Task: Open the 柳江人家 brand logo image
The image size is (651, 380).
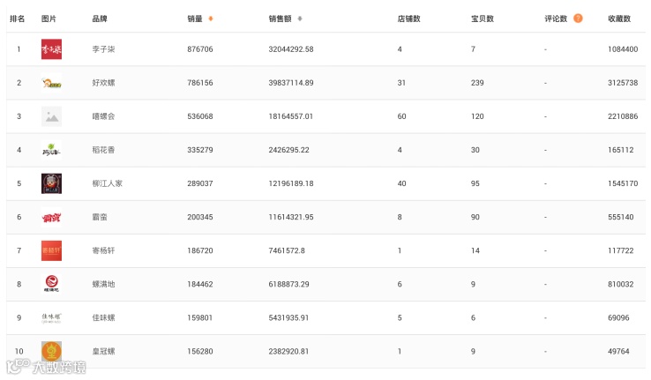Action: click(51, 183)
